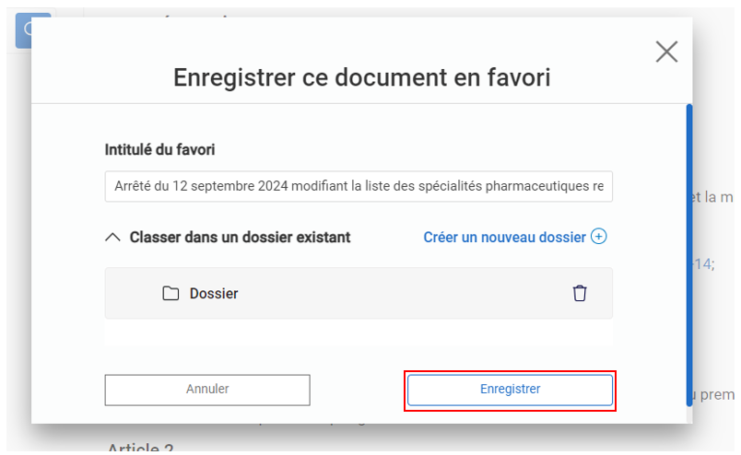
Task: Click the white area below the Dossier row
Action: coord(359,333)
